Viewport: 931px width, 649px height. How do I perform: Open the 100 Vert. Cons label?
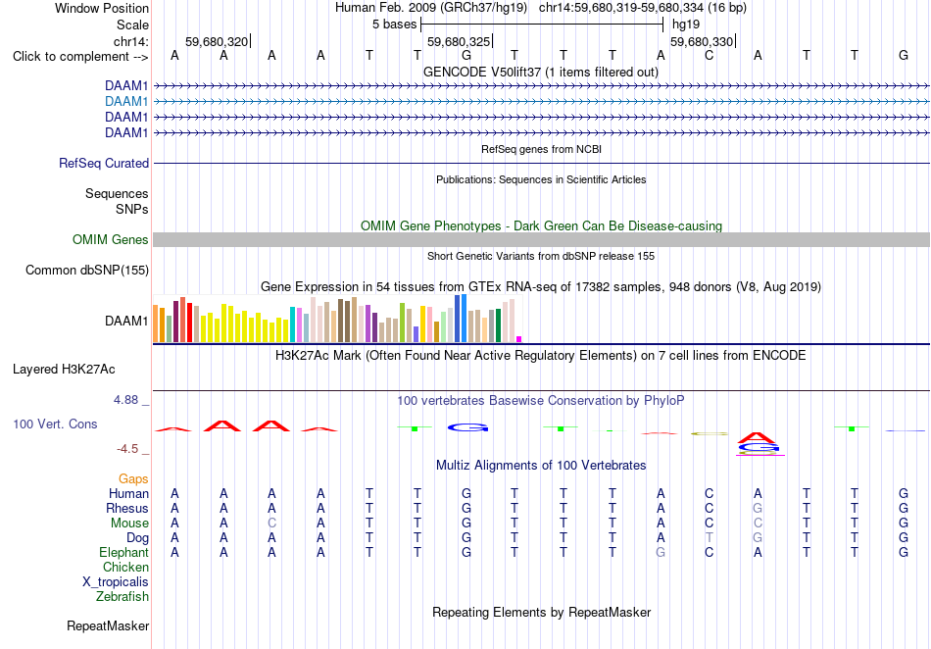(55, 424)
